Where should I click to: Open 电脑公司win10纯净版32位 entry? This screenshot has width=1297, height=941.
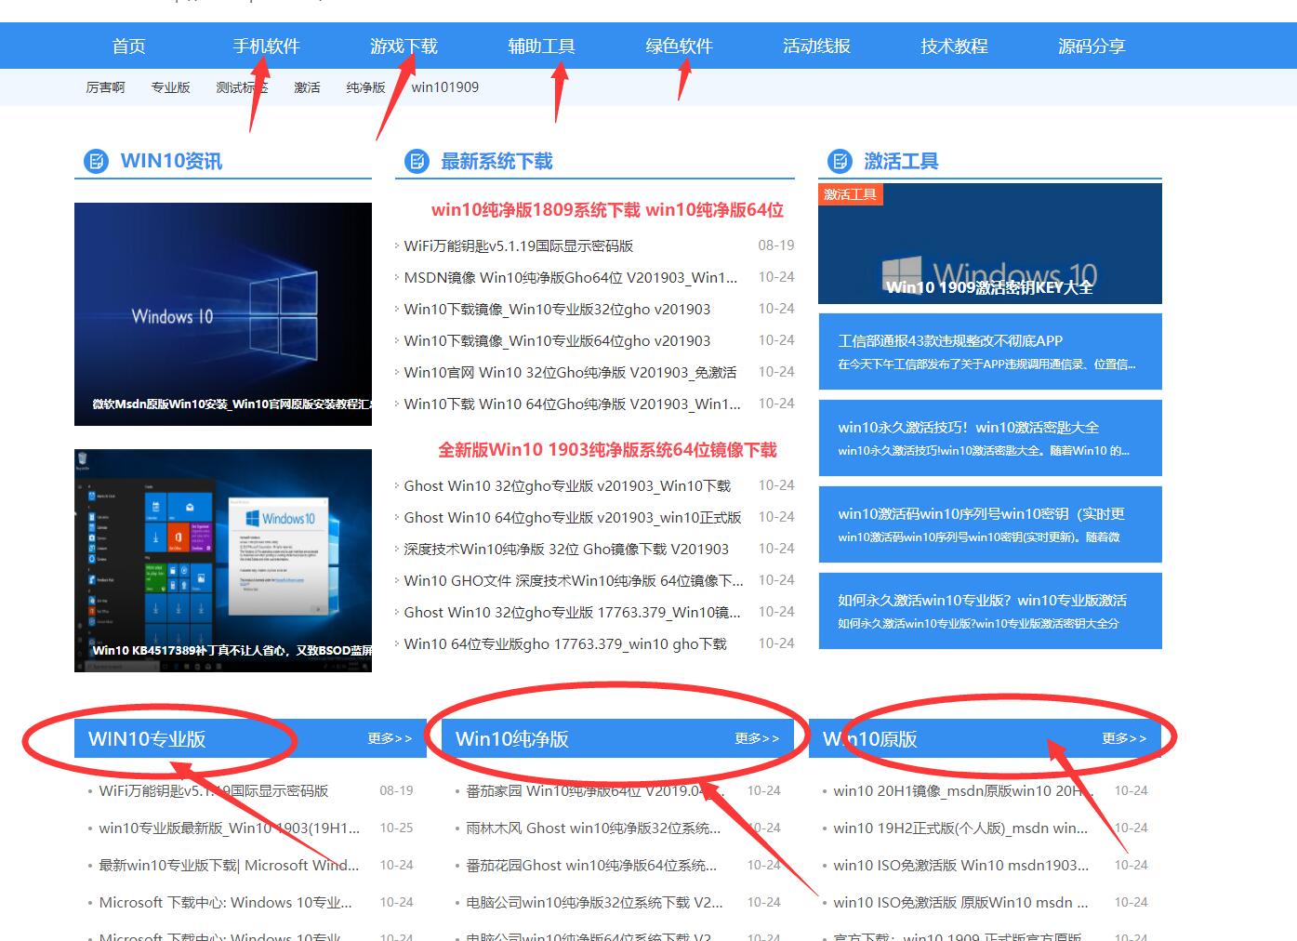(x=594, y=902)
